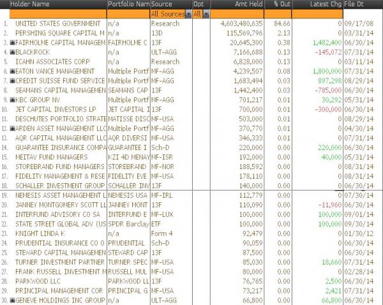Click the Holder Name filter field
The width and height of the screenshot is (383, 305).
tap(58, 14)
